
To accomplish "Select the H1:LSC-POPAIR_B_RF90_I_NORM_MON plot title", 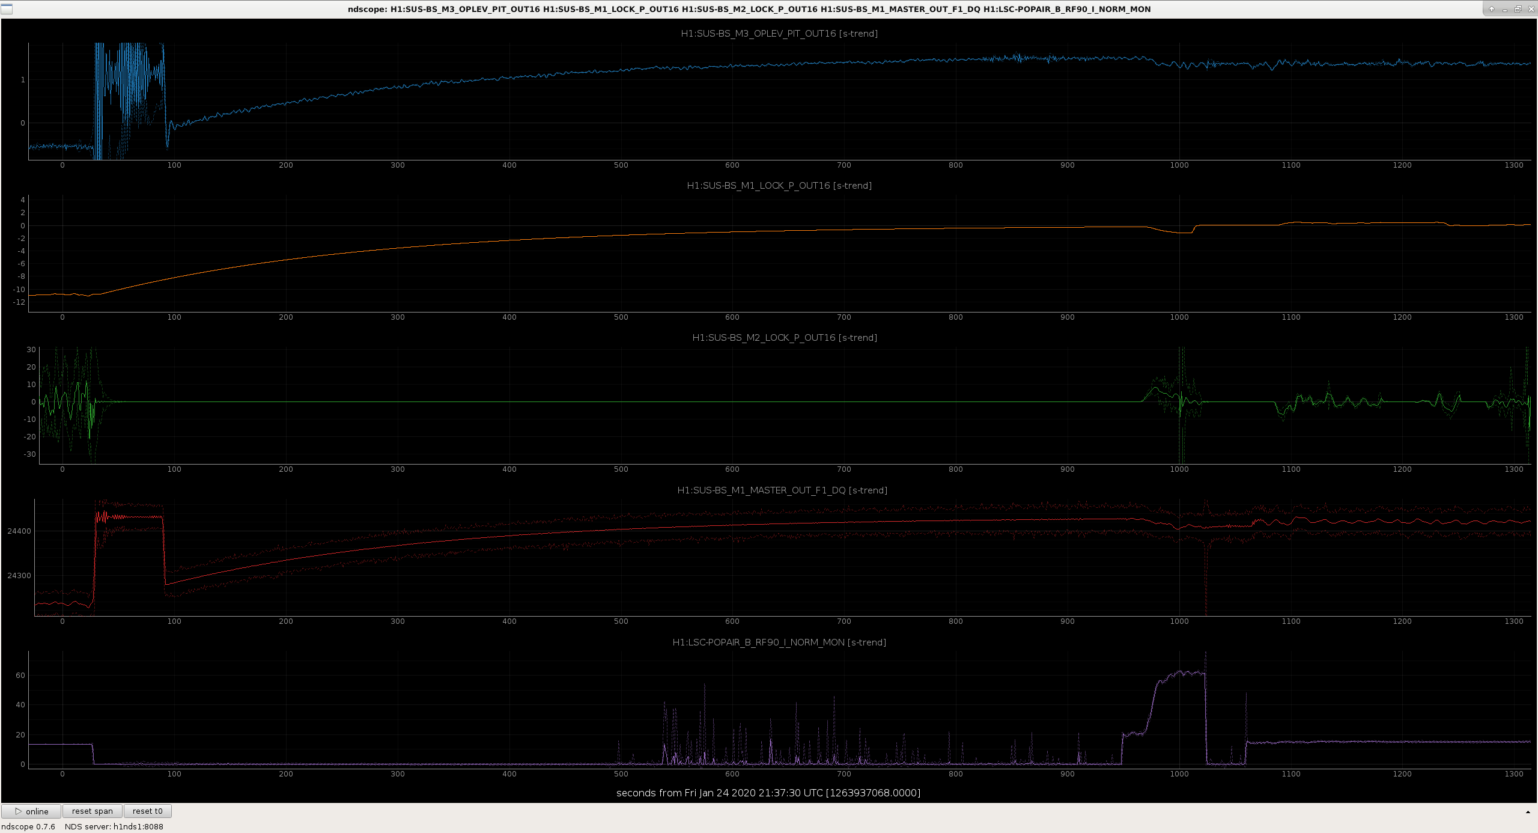I will (x=779, y=642).
